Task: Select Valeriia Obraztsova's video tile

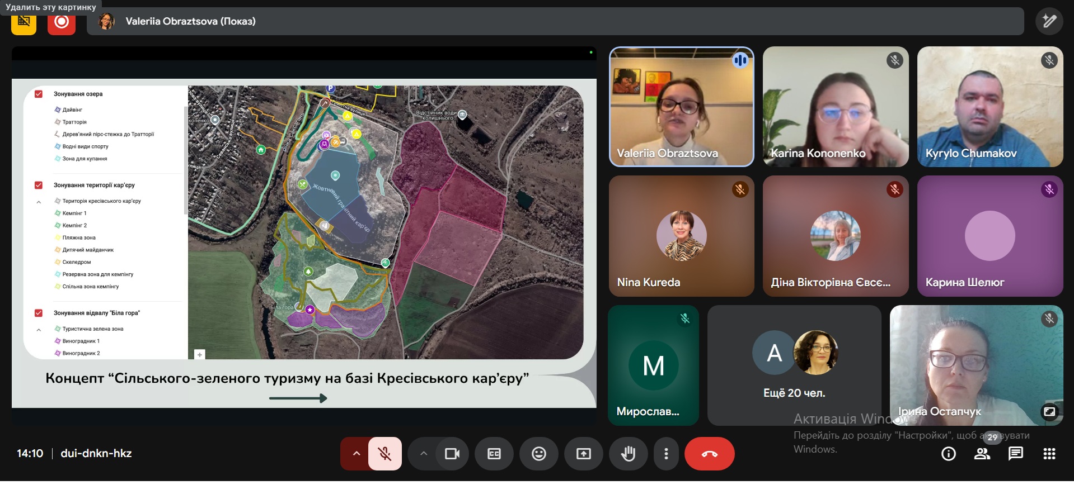Action: (681, 107)
